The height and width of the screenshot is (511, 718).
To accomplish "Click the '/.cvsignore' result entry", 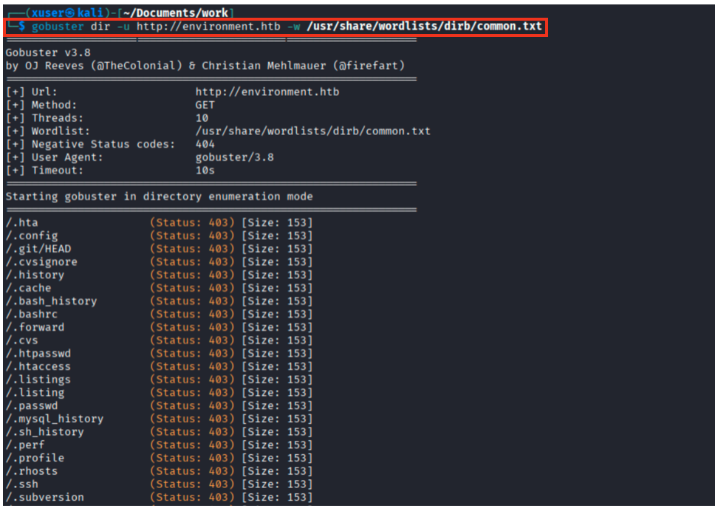I will point(41,262).
